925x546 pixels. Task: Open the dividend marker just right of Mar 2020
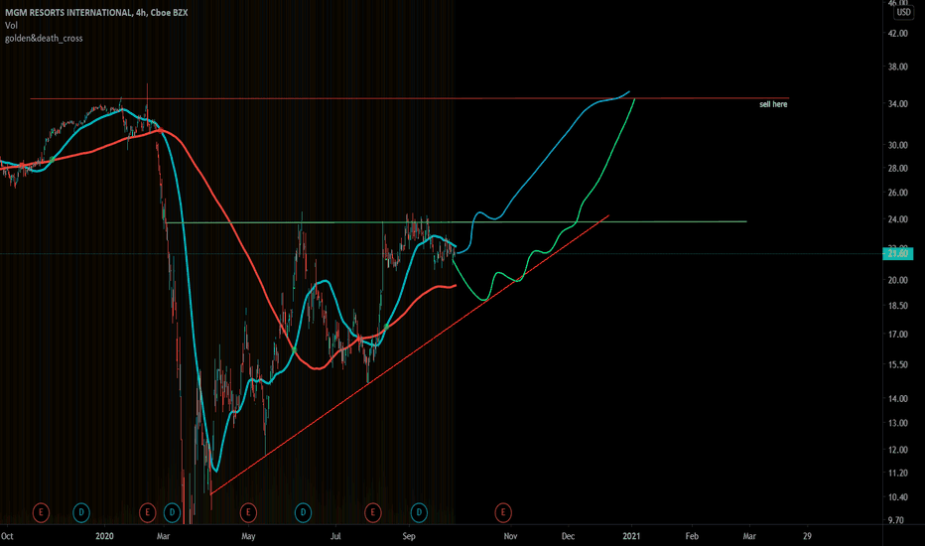[173, 512]
